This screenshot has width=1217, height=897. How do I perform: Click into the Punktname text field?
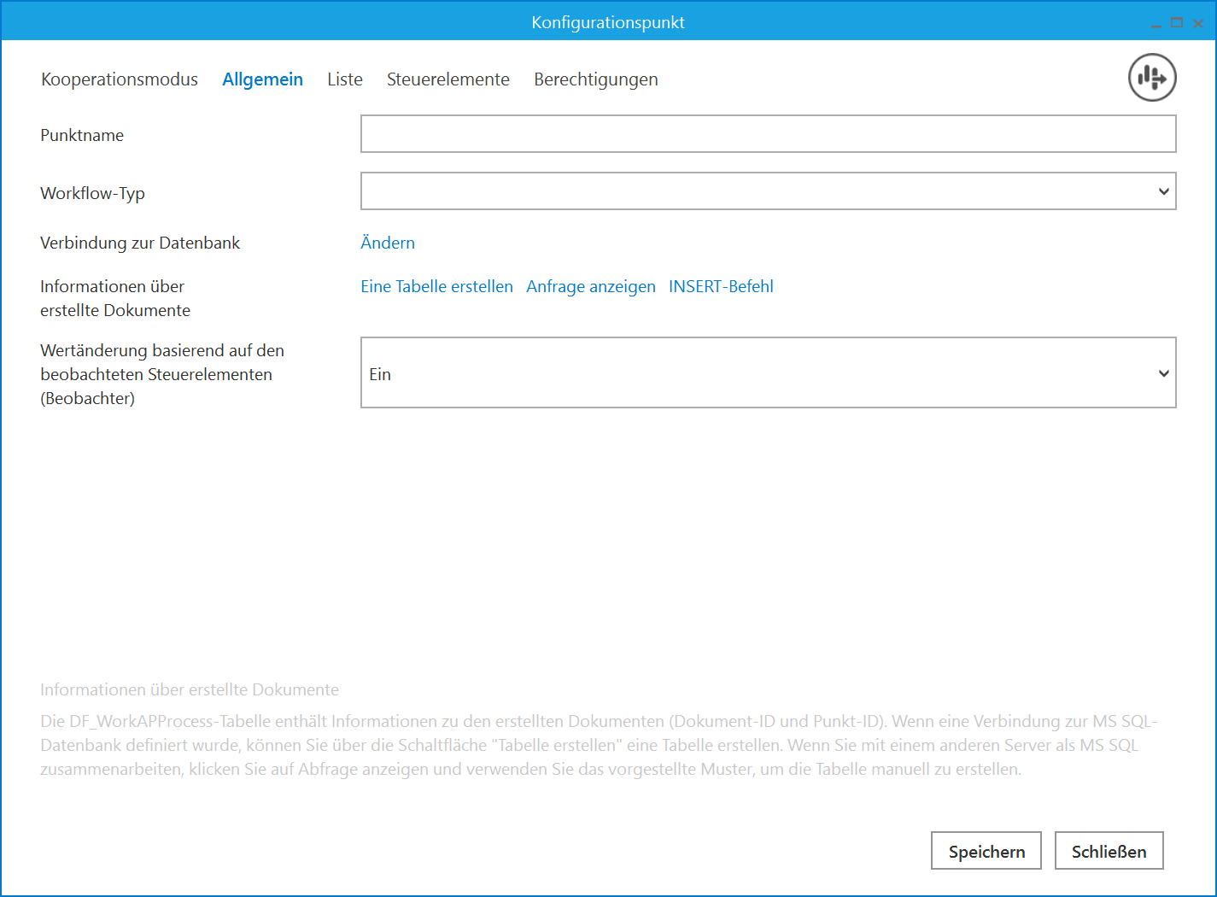pyautogui.click(x=768, y=134)
